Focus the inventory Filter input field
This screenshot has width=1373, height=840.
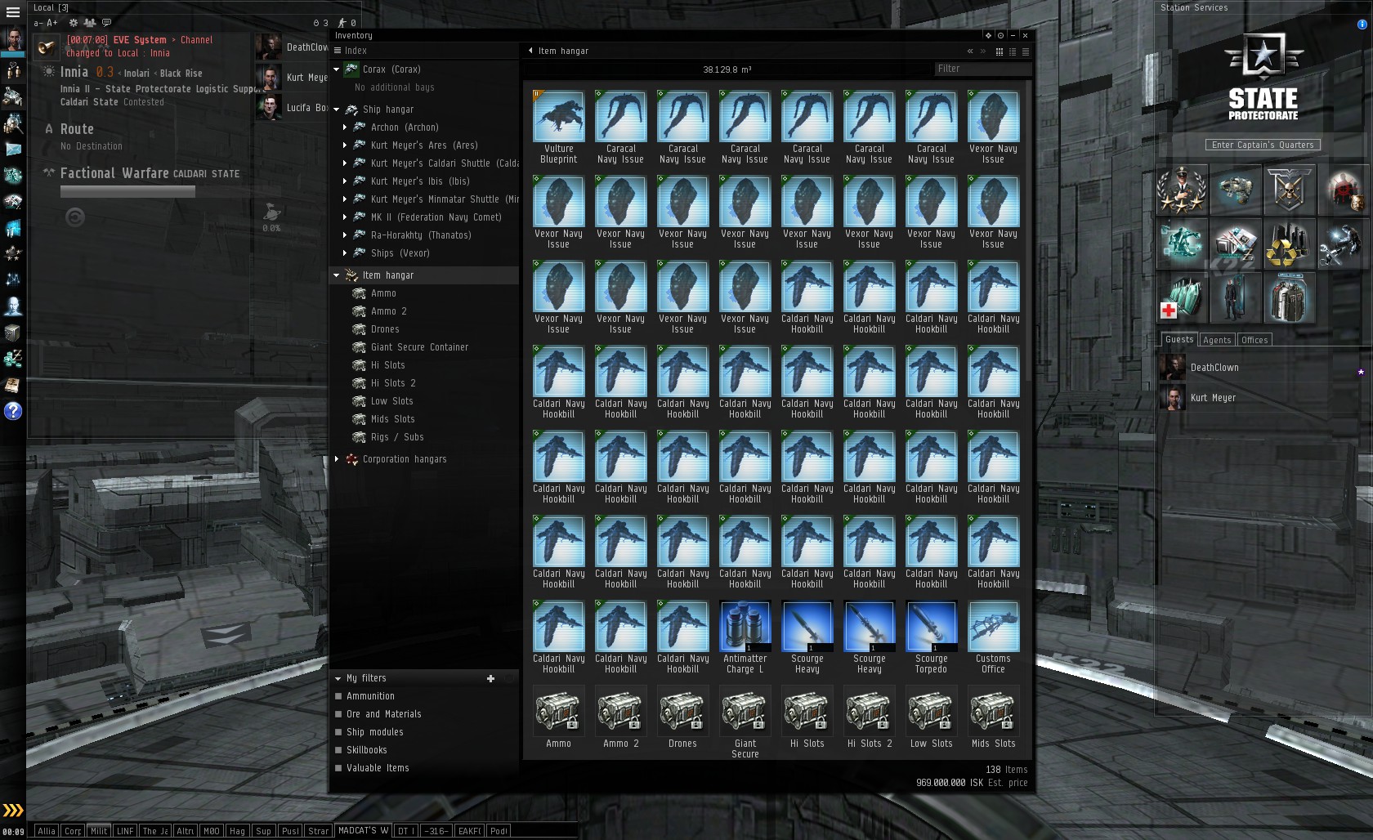point(982,69)
